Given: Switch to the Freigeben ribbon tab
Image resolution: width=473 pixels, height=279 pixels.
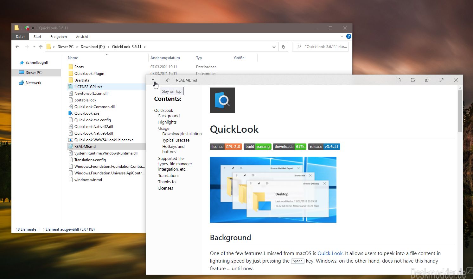Looking at the screenshot, I should click(59, 37).
